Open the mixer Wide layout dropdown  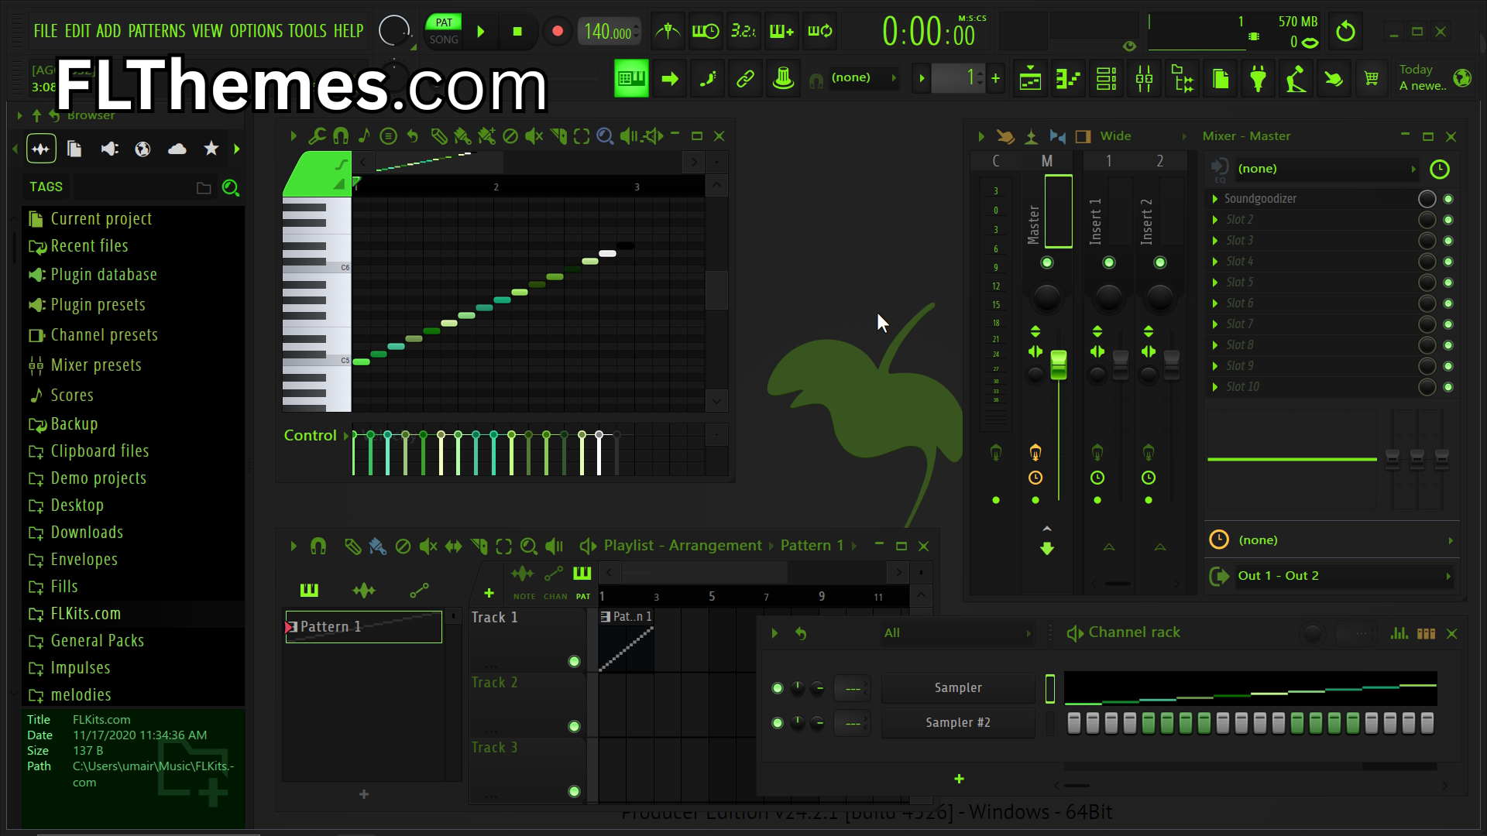pyautogui.click(x=1144, y=136)
